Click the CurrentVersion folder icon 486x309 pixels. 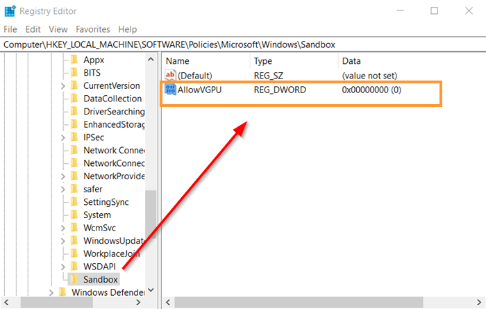coord(74,85)
